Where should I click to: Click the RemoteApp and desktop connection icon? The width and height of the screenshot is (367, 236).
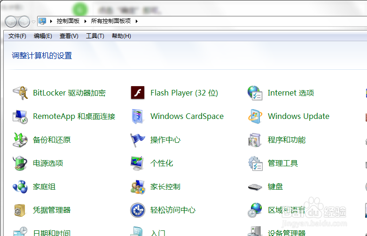point(20,117)
